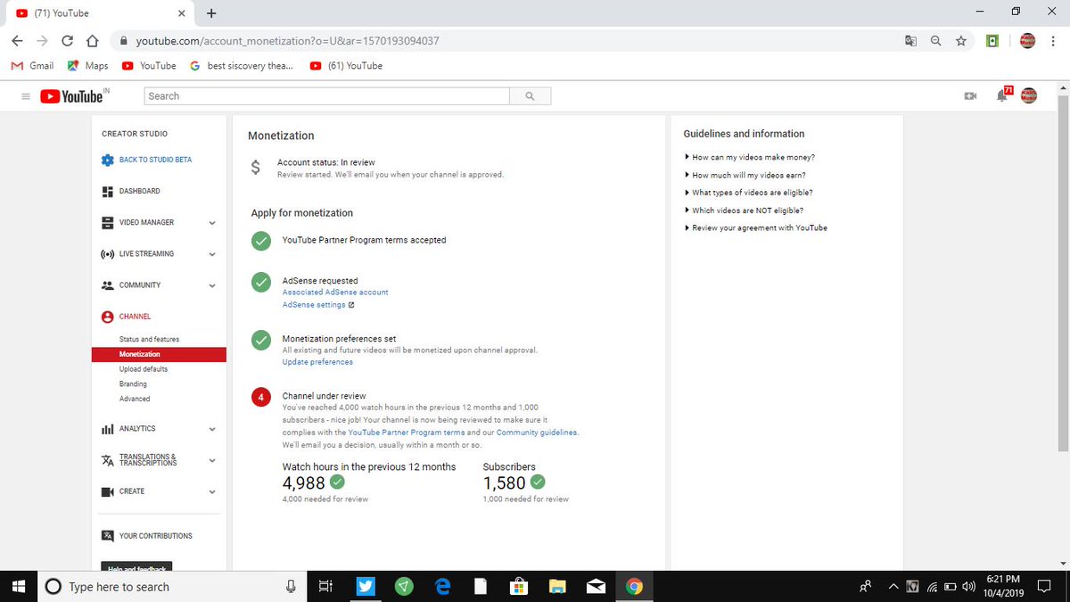Screen dimensions: 1070x602
Task: Expand the Video Manager section
Action: click(212, 223)
